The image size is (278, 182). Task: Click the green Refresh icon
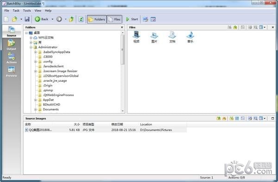tap(81, 19)
